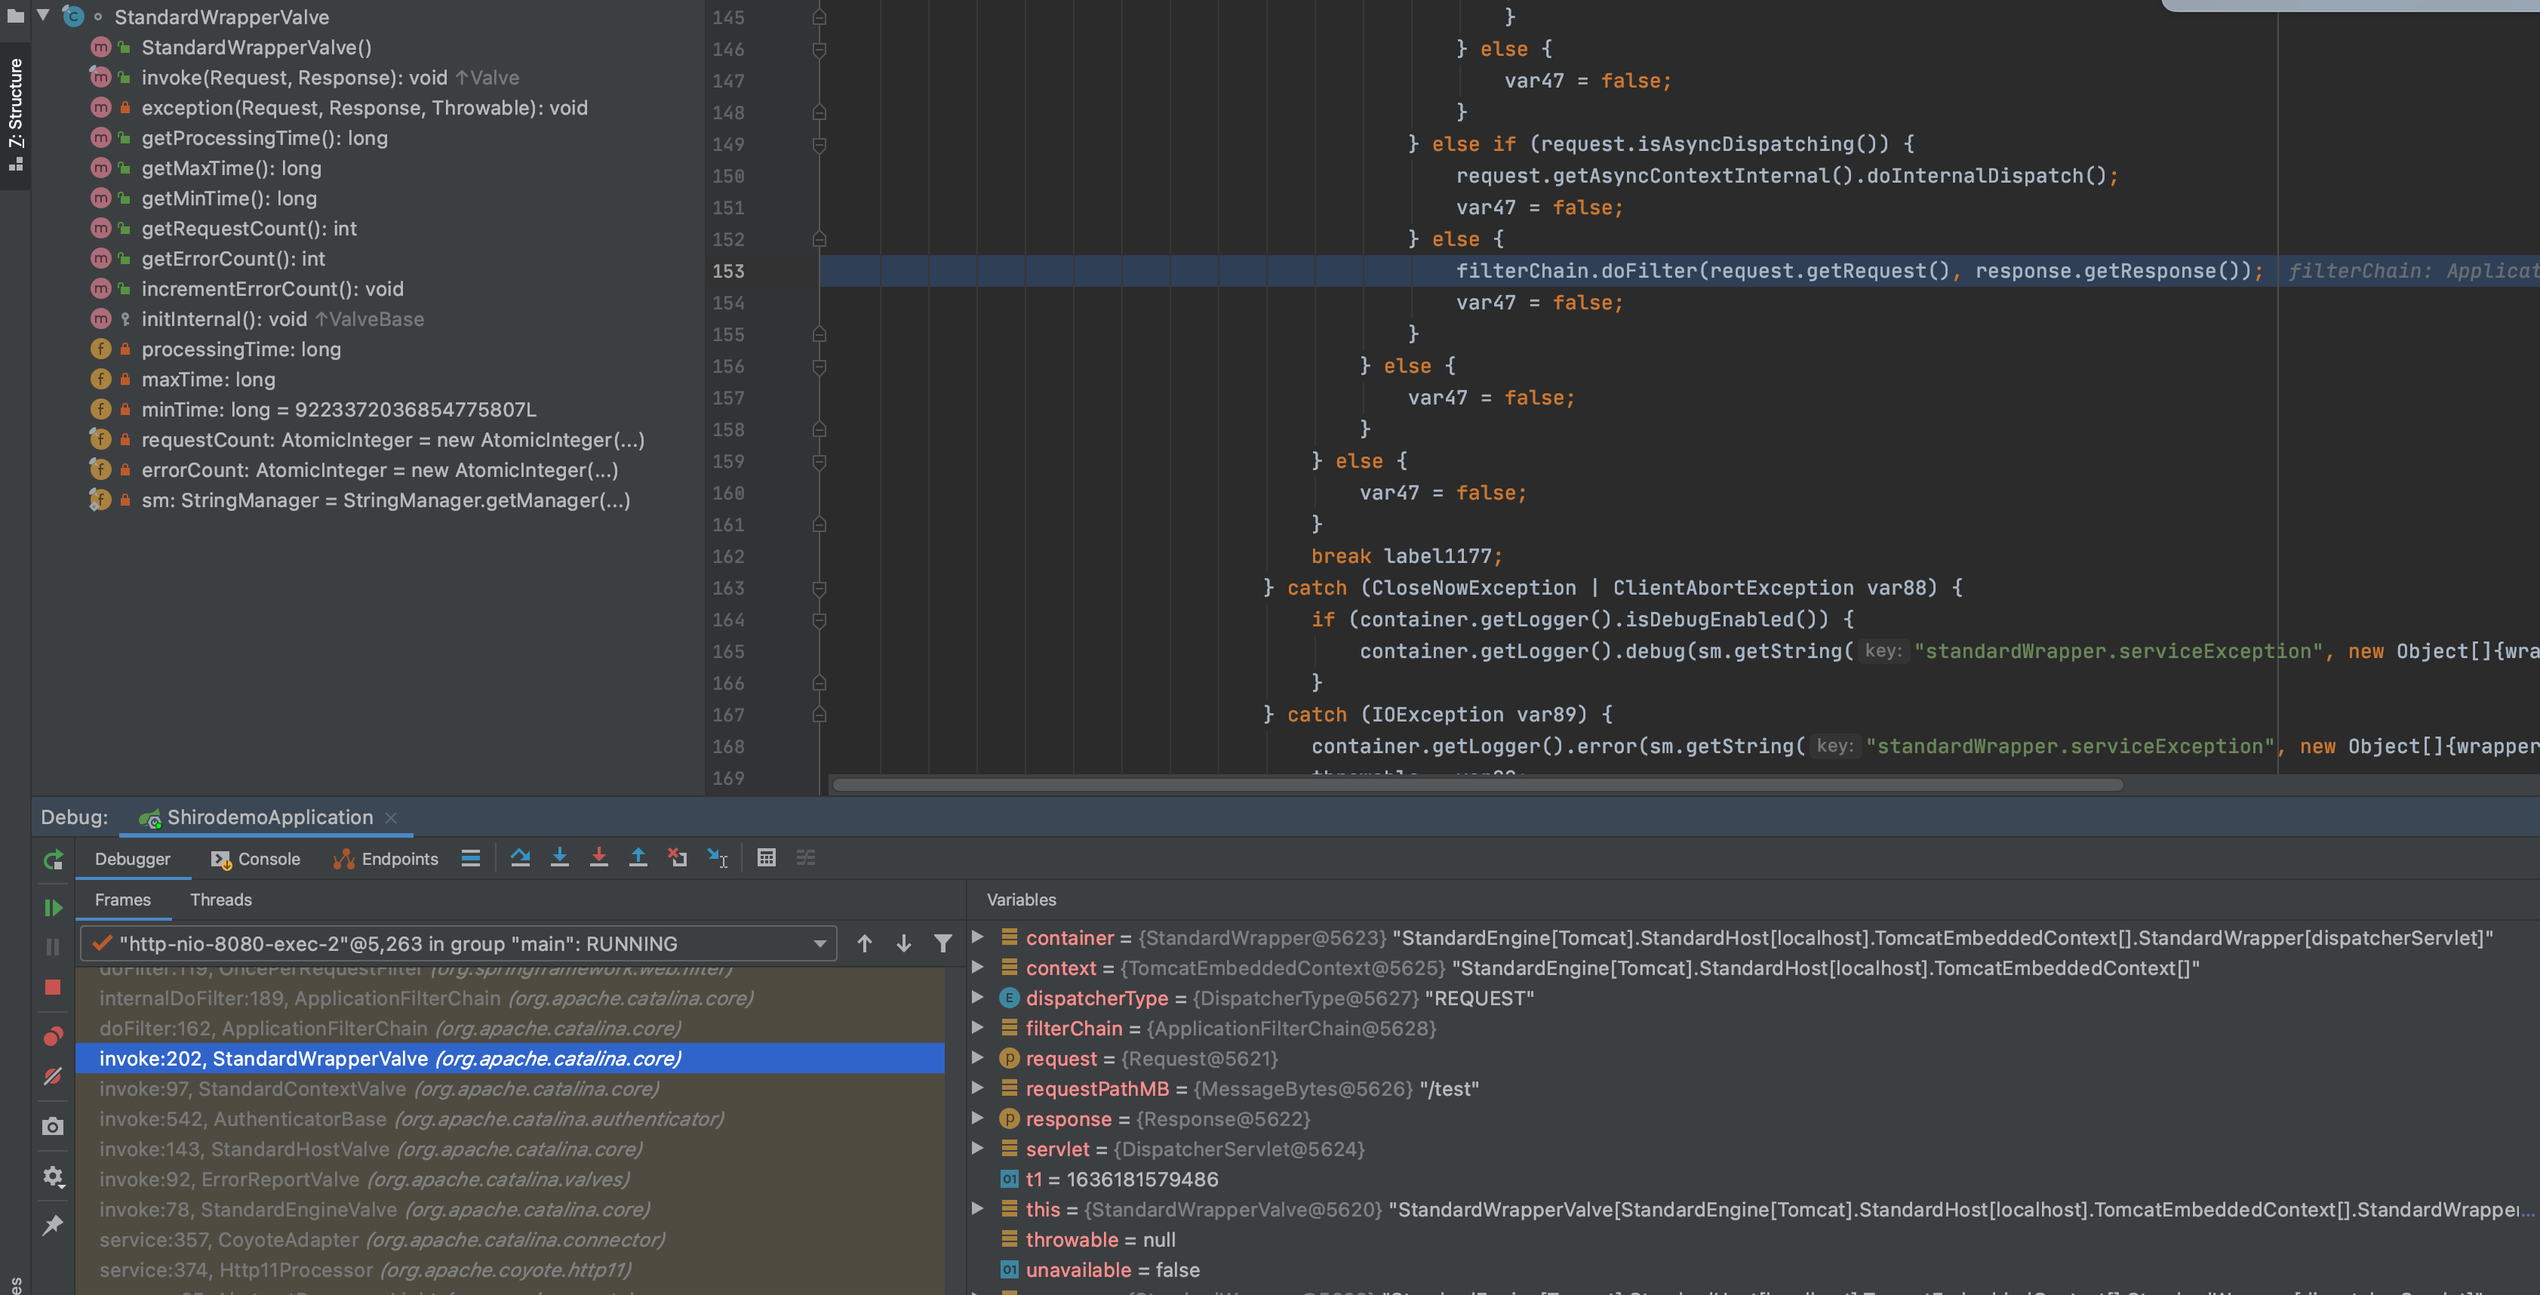Click the camera thread dump icon
2540x1295 pixels.
(x=54, y=1127)
